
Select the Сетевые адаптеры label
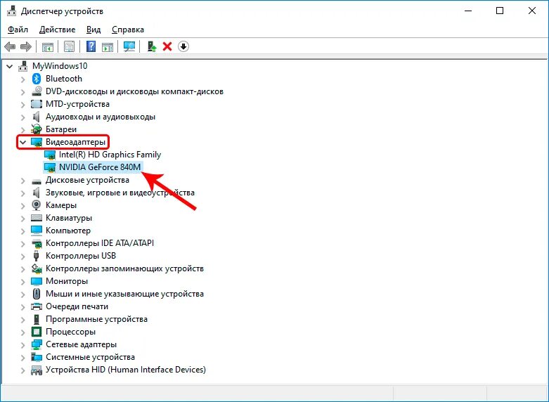coord(82,344)
